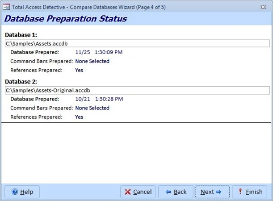Click the Database Preparation Status title

[x=66, y=19]
